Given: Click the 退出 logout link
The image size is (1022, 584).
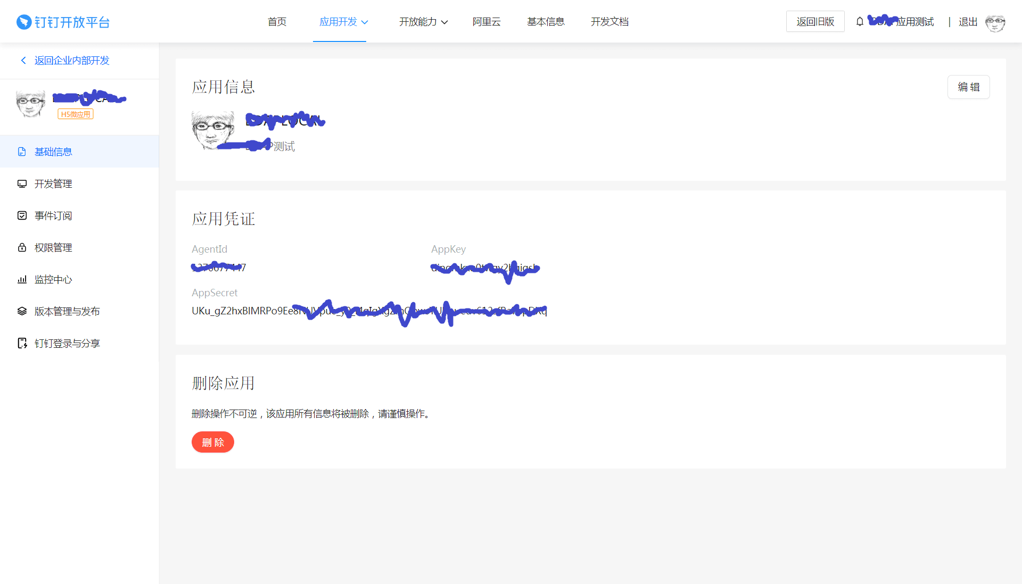Looking at the screenshot, I should 968,22.
